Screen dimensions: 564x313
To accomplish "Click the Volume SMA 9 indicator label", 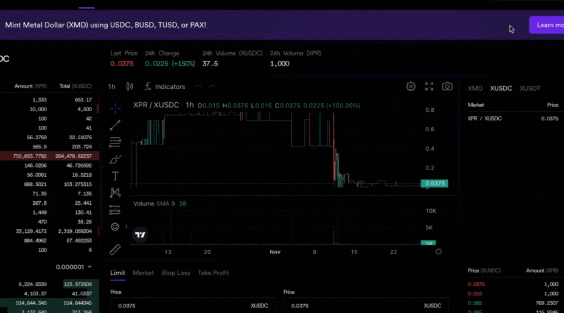I will (154, 204).
